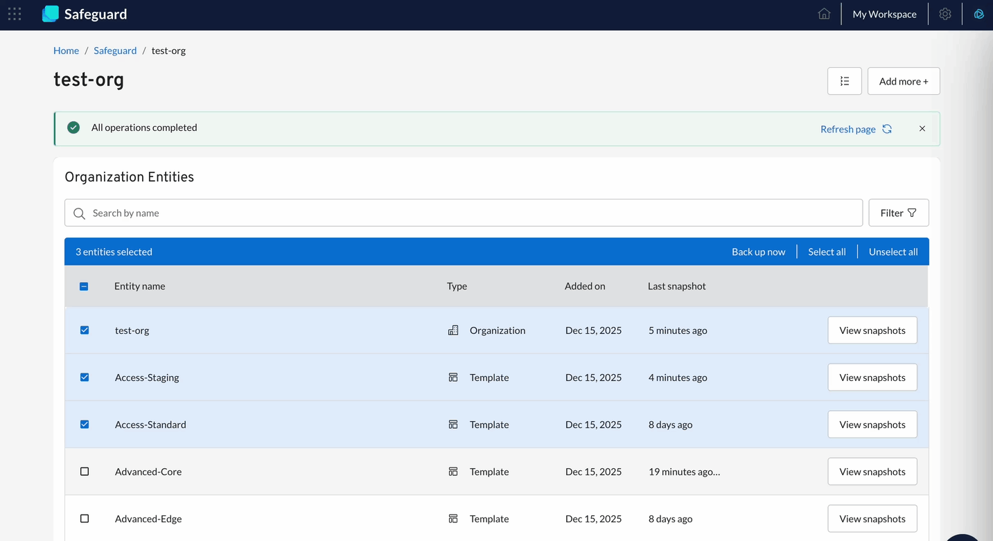Screen dimensions: 993x541
Task: Open settings gear icon in header
Action: click(x=945, y=14)
